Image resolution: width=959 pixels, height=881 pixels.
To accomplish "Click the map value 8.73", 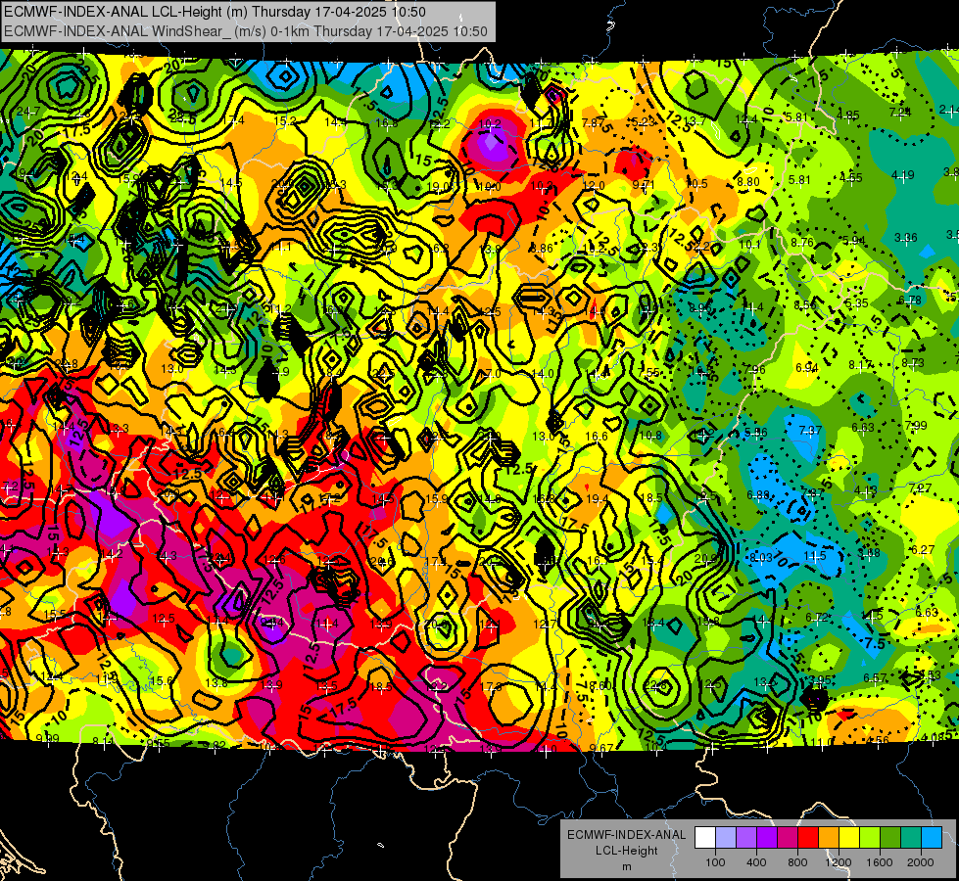I will (x=913, y=362).
